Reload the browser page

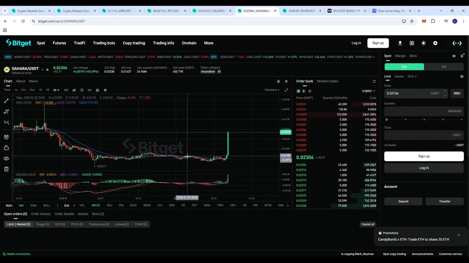[23, 21]
